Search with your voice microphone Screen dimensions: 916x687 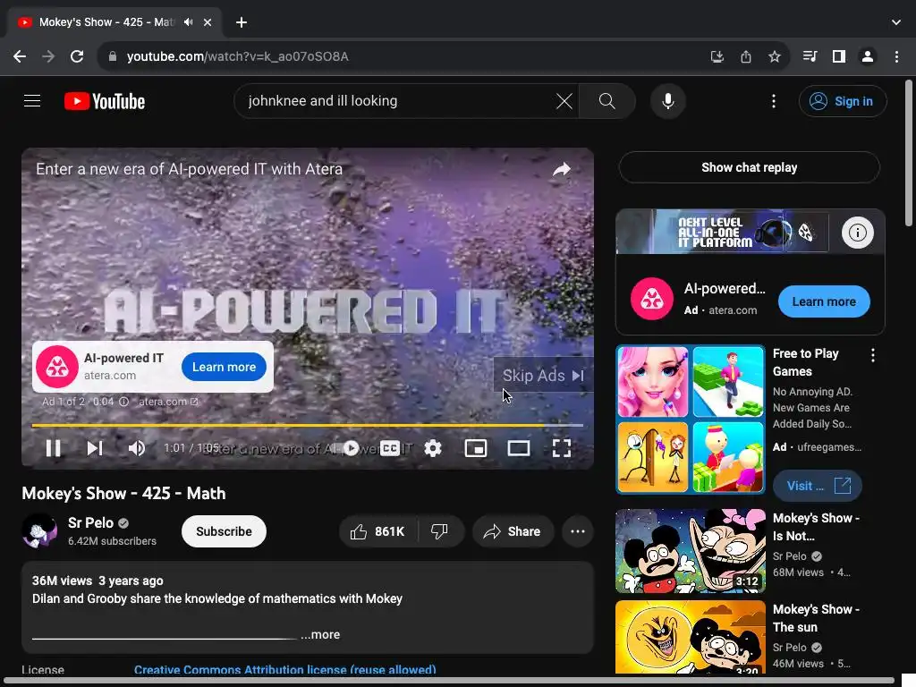667,101
